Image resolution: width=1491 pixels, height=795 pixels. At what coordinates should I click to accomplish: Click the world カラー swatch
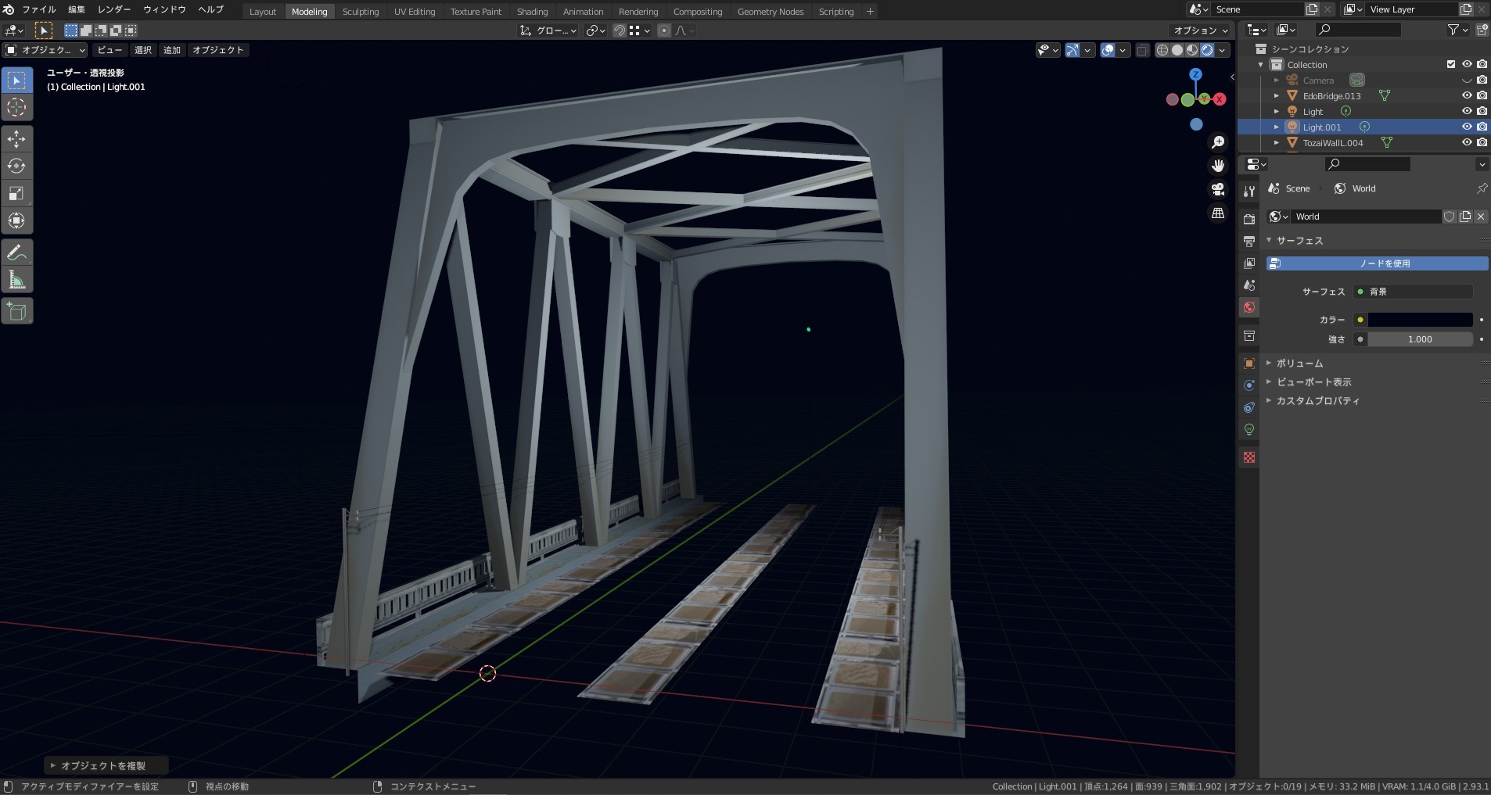(x=1420, y=320)
